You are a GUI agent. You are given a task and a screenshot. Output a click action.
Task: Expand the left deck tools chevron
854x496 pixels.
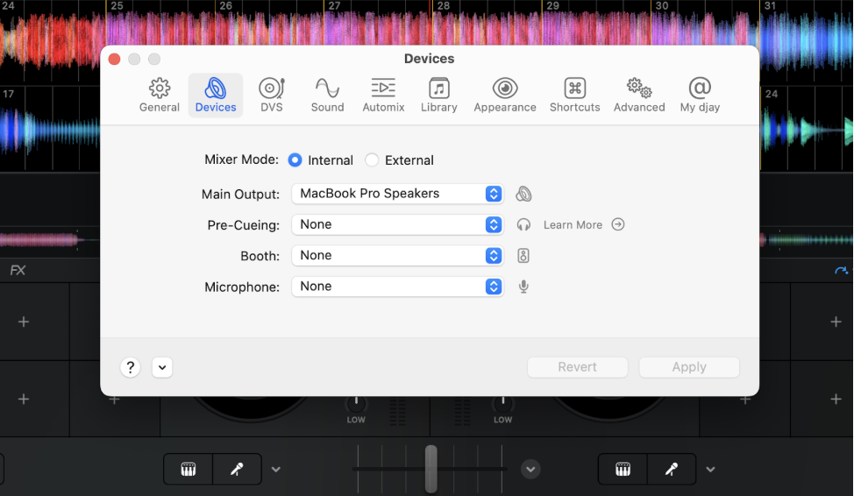click(276, 470)
